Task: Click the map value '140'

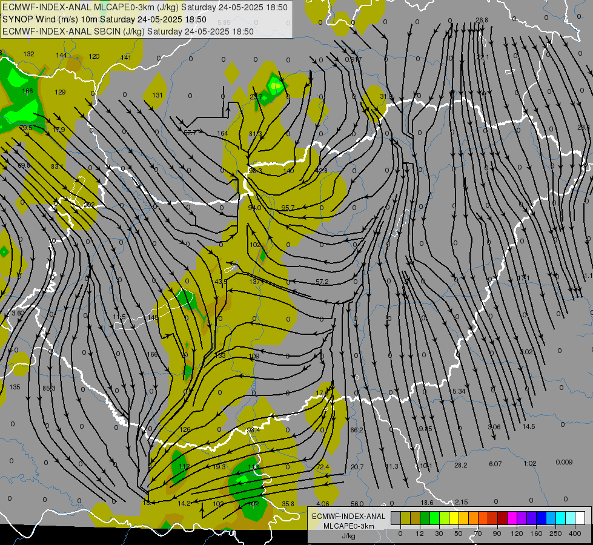Action: pyautogui.click(x=288, y=171)
